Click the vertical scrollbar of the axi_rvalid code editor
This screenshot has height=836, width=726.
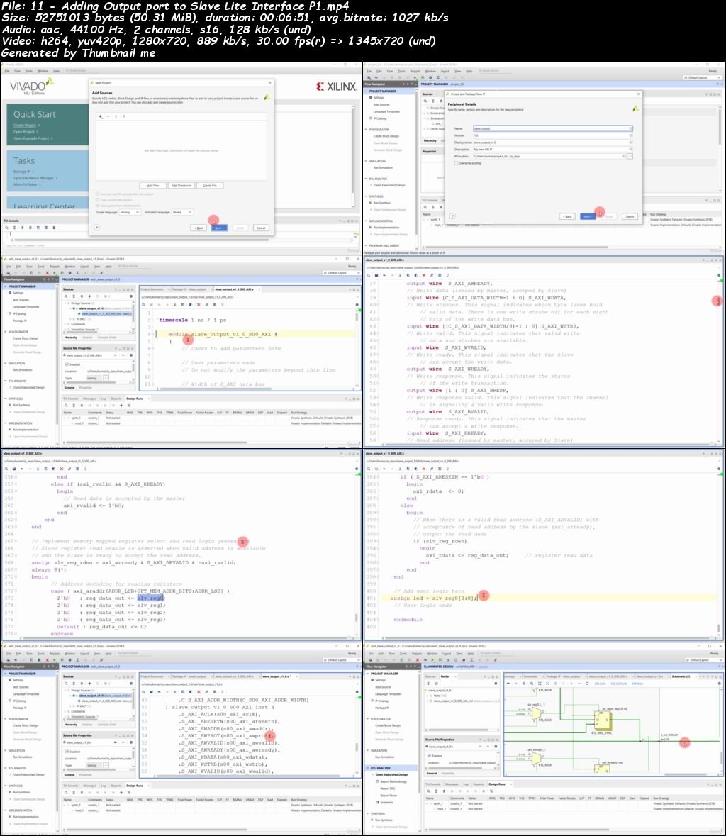357,618
